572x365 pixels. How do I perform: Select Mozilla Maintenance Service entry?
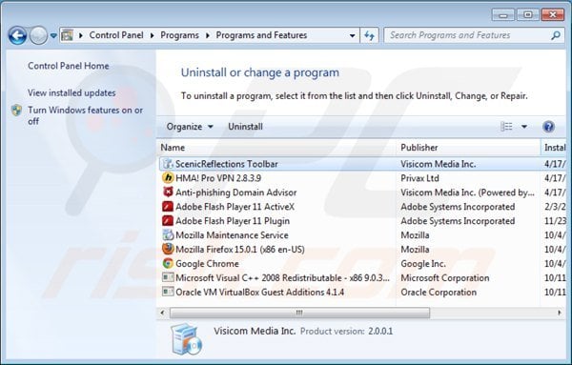(x=362, y=235)
